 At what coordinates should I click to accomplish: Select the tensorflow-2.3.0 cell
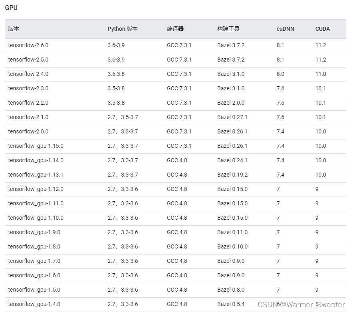pos(28,88)
